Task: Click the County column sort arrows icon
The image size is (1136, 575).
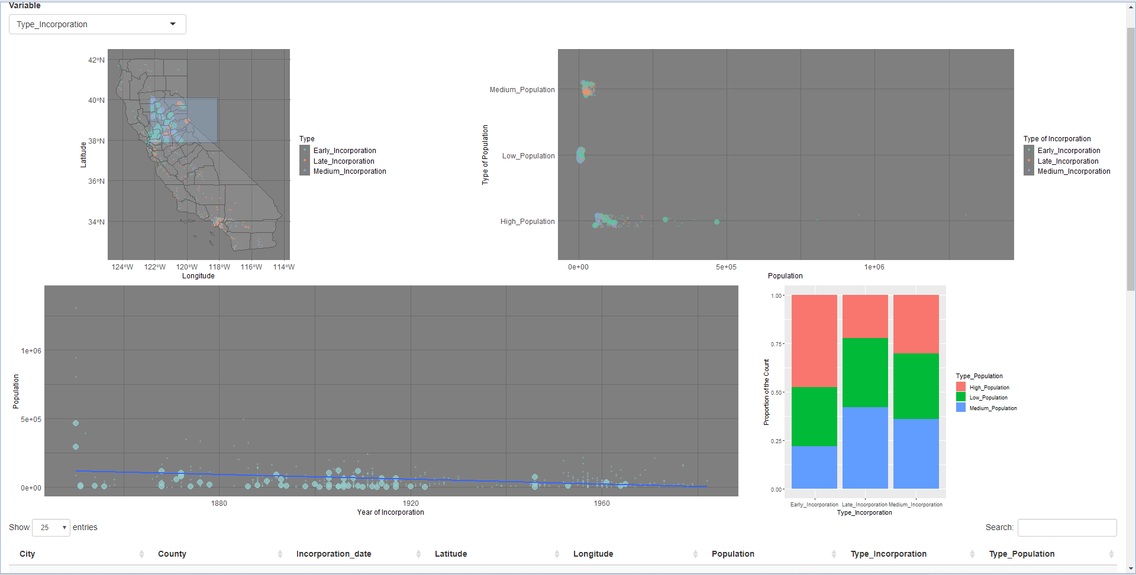Action: [280, 554]
